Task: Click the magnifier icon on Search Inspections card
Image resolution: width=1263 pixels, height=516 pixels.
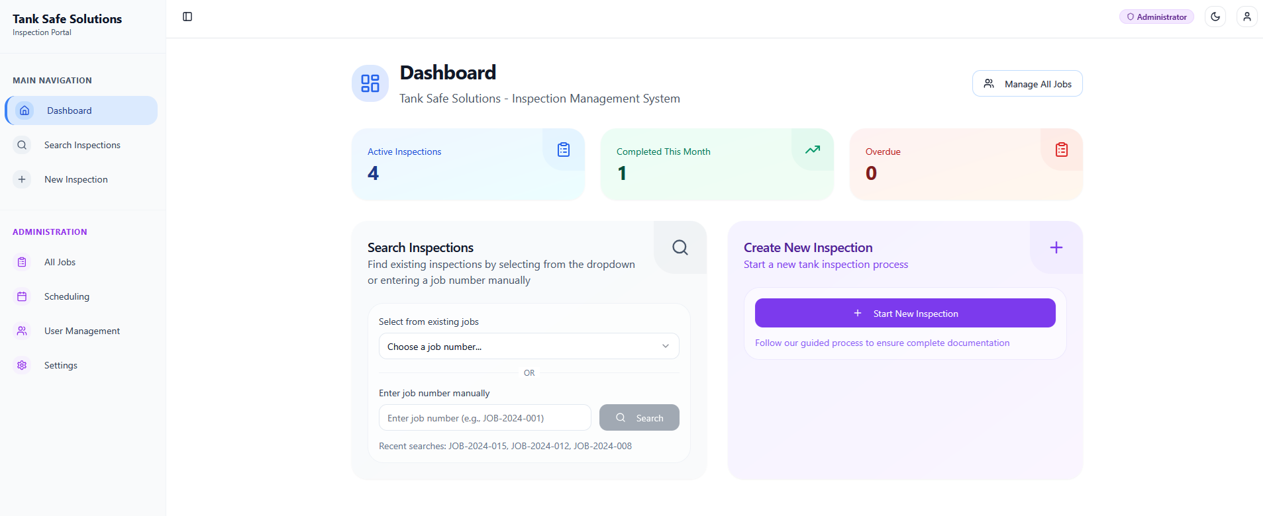Action: (x=680, y=247)
